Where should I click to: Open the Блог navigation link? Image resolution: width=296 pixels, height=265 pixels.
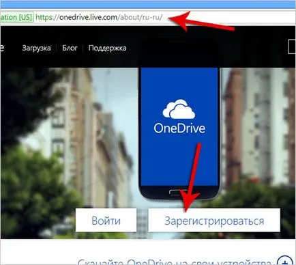(x=70, y=48)
